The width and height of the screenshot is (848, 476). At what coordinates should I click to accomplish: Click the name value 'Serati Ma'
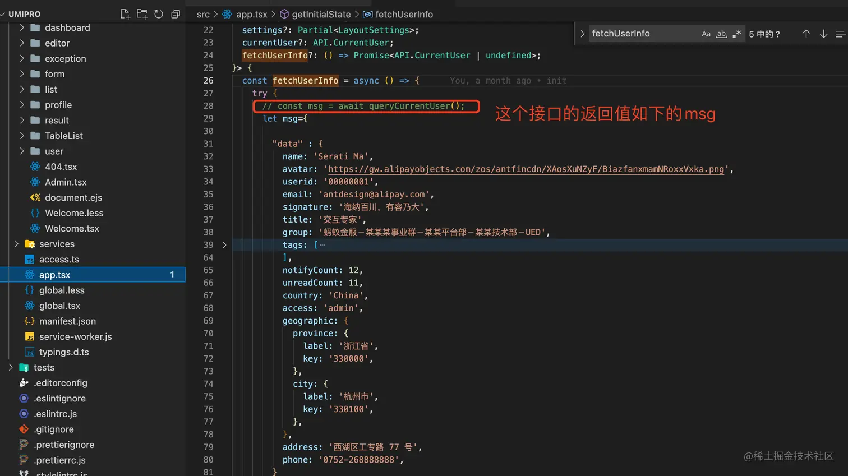(341, 156)
